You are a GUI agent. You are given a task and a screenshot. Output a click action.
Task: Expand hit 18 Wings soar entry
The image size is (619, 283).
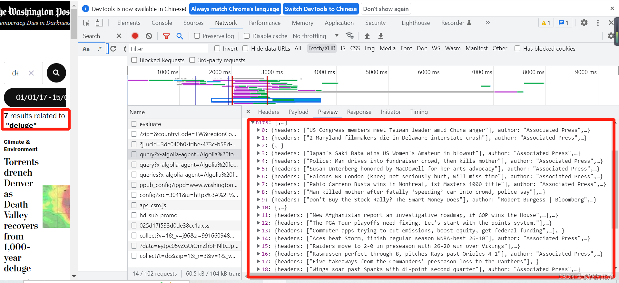pos(259,269)
